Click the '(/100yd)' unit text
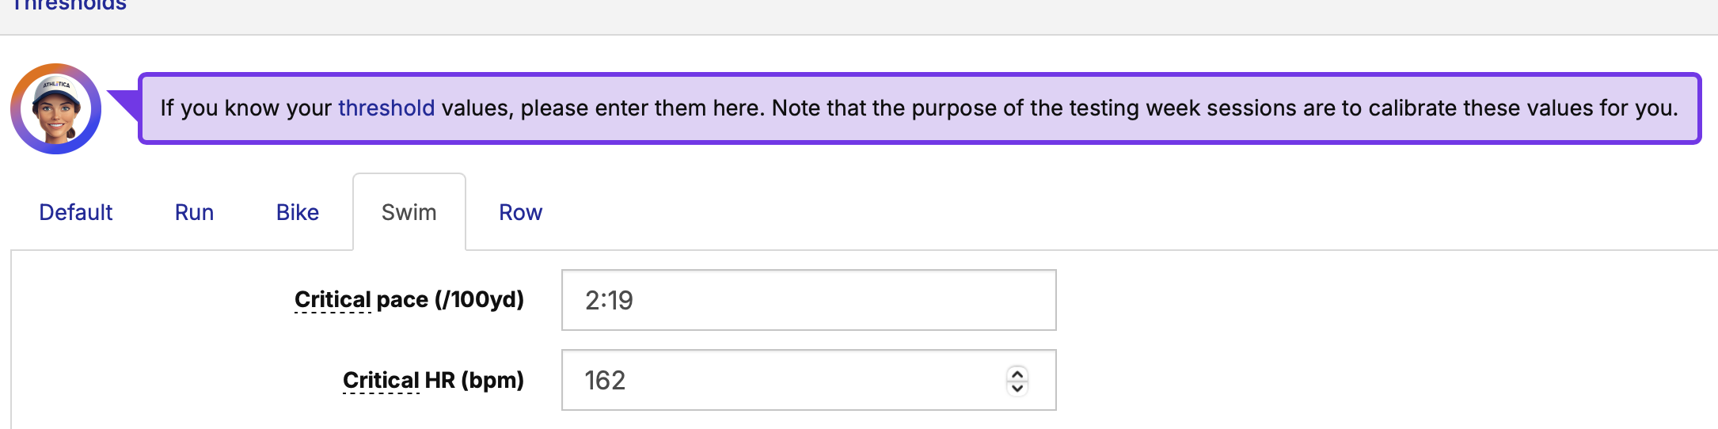The height and width of the screenshot is (429, 1718). click(479, 299)
